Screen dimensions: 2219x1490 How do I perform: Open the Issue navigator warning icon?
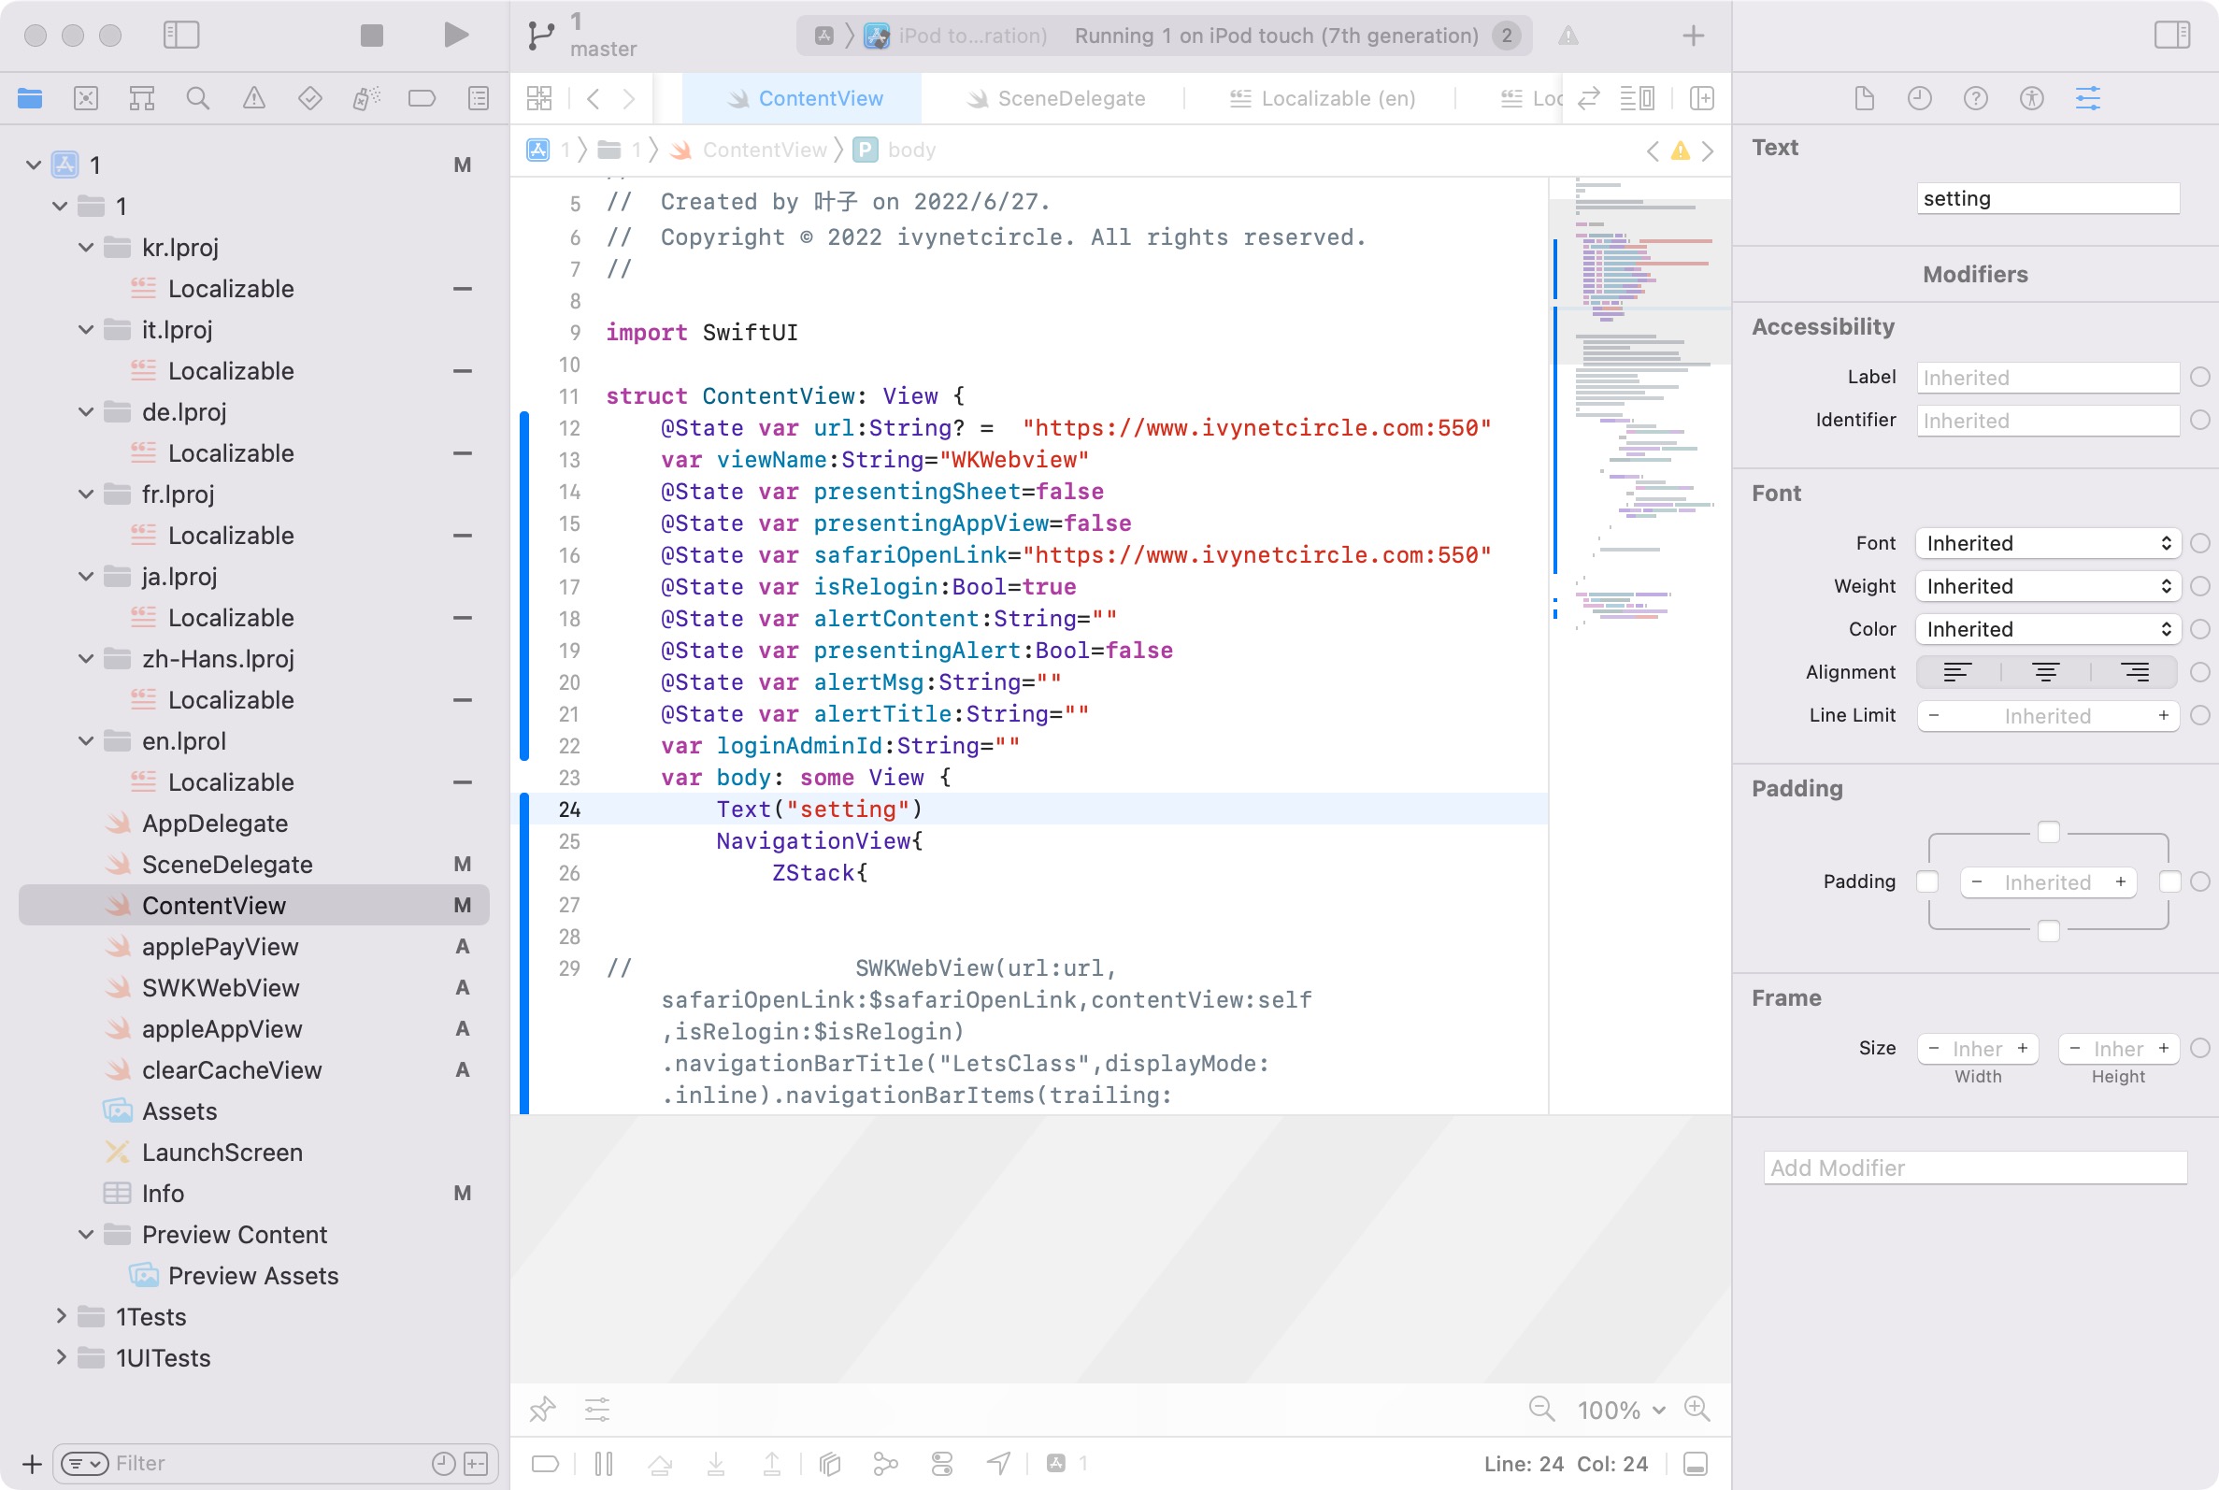pos(253,98)
